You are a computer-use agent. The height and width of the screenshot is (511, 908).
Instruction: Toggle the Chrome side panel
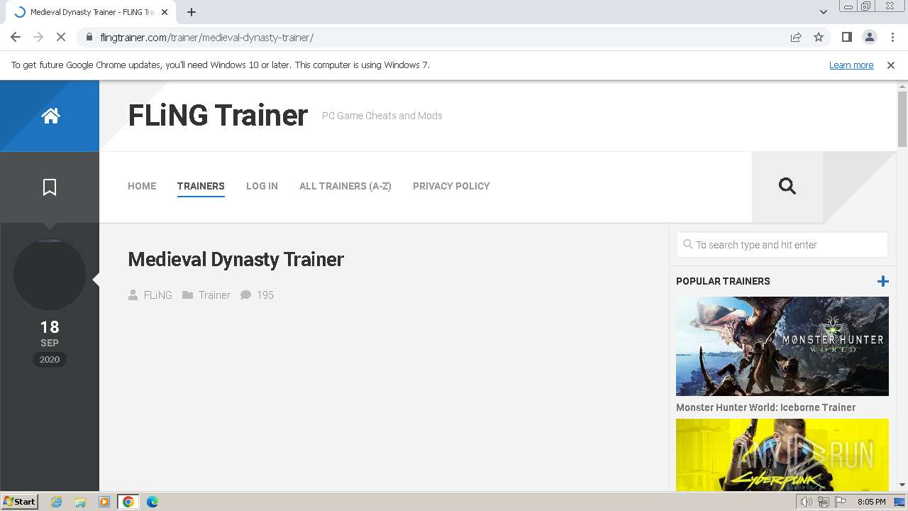point(846,37)
